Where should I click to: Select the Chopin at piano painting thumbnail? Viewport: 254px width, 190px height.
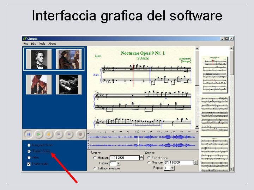point(69,59)
